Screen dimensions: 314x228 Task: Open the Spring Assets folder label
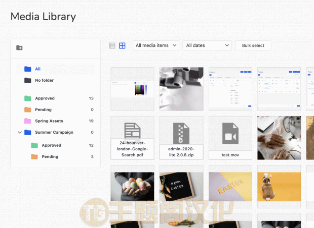pos(49,121)
